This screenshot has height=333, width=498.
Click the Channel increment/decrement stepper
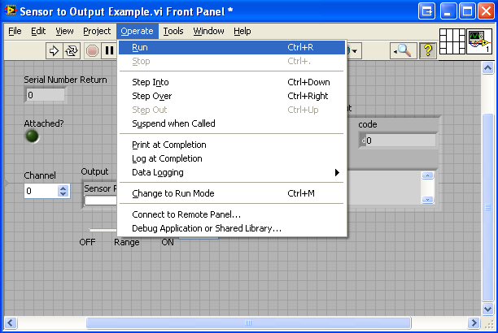[x=63, y=191]
